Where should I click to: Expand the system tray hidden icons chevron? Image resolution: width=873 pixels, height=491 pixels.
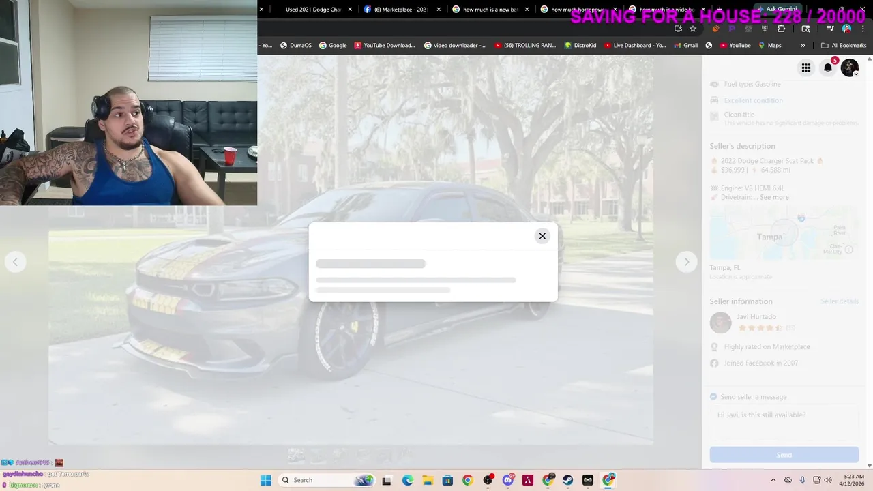tap(773, 480)
